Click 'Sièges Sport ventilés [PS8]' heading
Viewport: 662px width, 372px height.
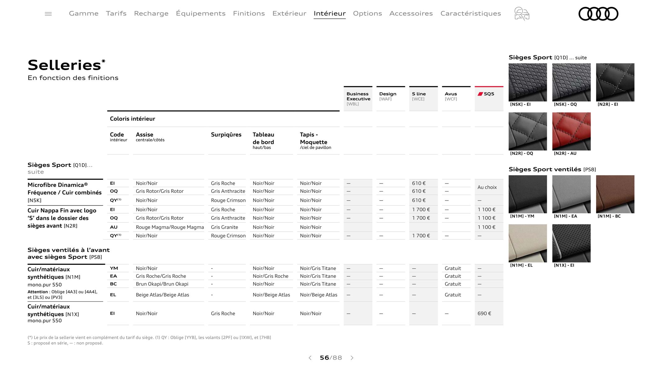(552, 169)
